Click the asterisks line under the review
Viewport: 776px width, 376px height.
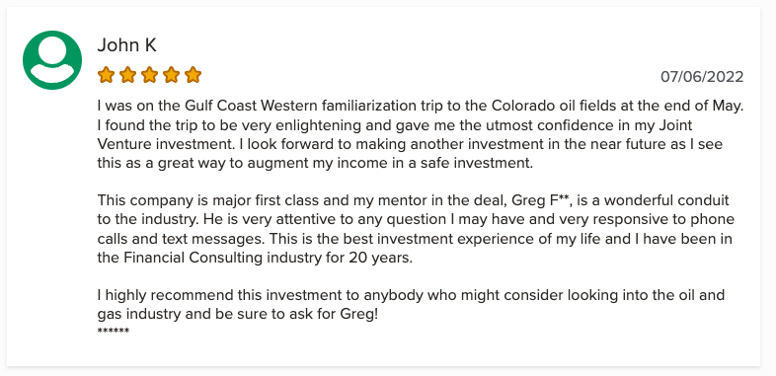click(114, 331)
